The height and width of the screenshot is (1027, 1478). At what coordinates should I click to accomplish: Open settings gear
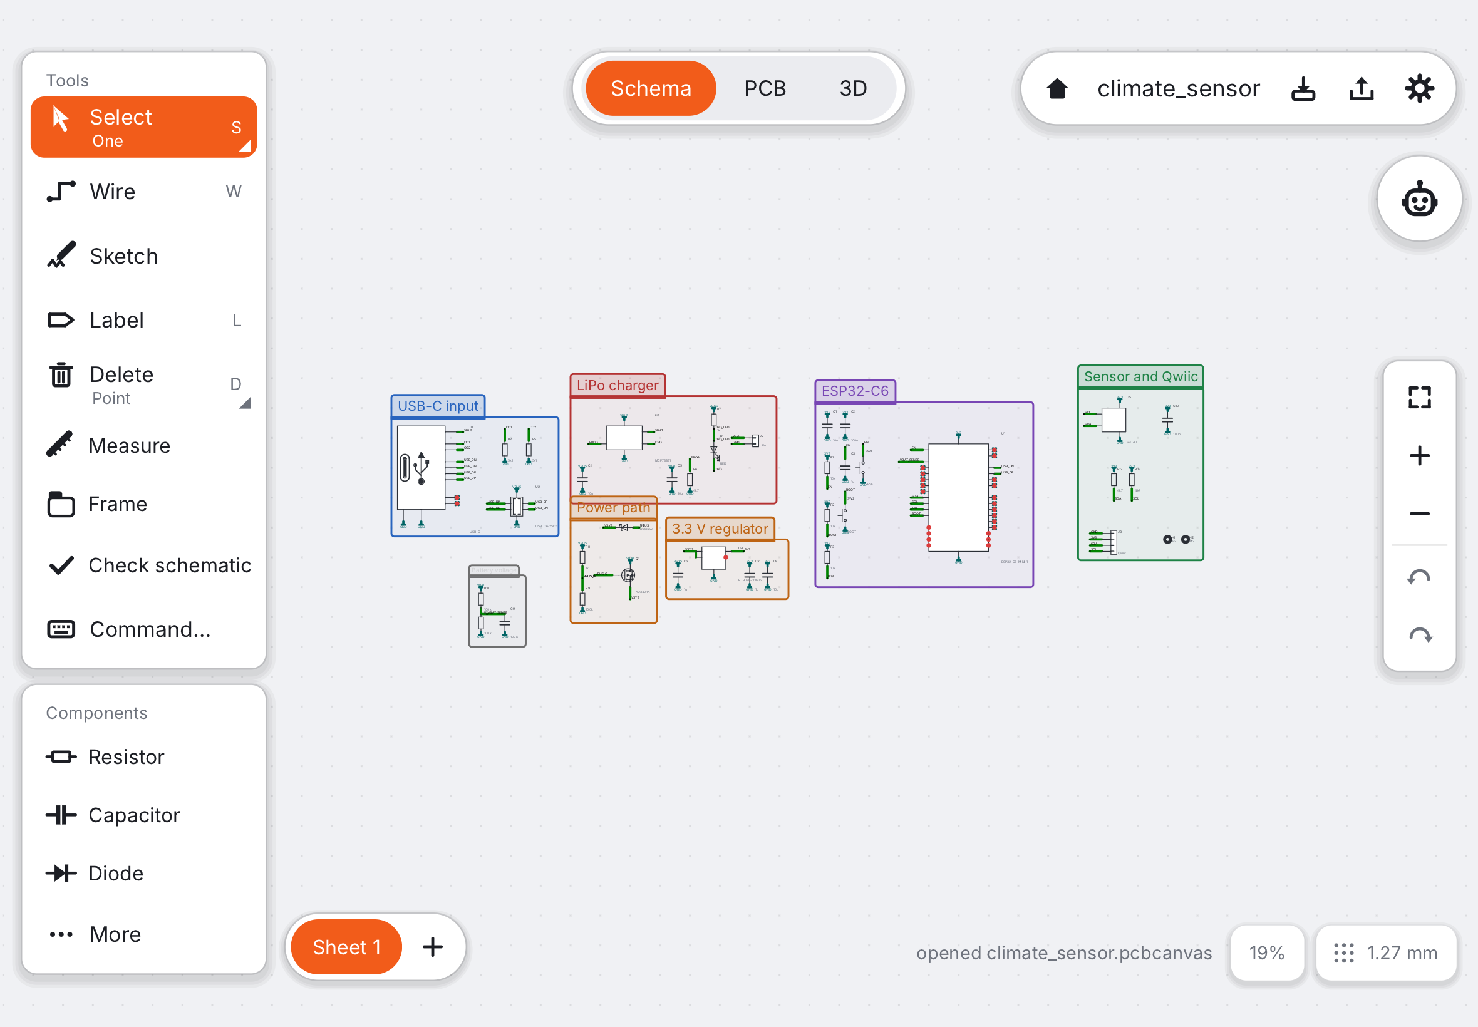1419,88
